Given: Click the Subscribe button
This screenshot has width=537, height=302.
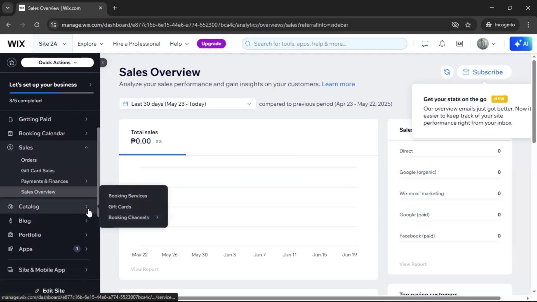Looking at the screenshot, I should click(x=484, y=72).
